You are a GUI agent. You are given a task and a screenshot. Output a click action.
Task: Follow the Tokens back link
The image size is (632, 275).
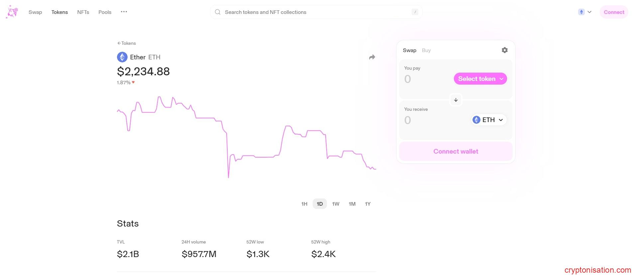(x=127, y=43)
